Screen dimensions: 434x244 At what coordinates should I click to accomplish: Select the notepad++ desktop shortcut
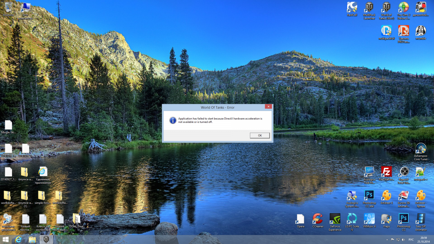click(x=421, y=174)
